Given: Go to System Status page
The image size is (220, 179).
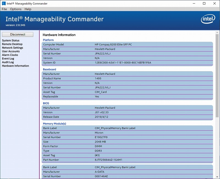Looking at the screenshot, I should 11,40.
